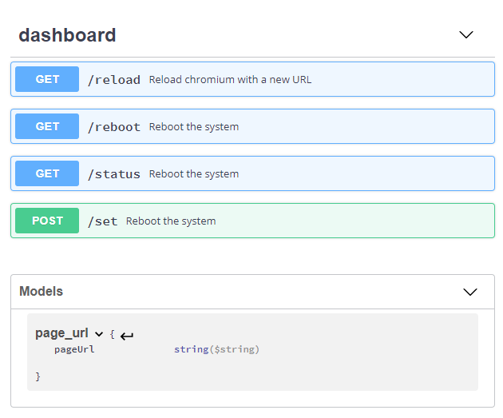Collapse the Models section chevron

(x=470, y=292)
